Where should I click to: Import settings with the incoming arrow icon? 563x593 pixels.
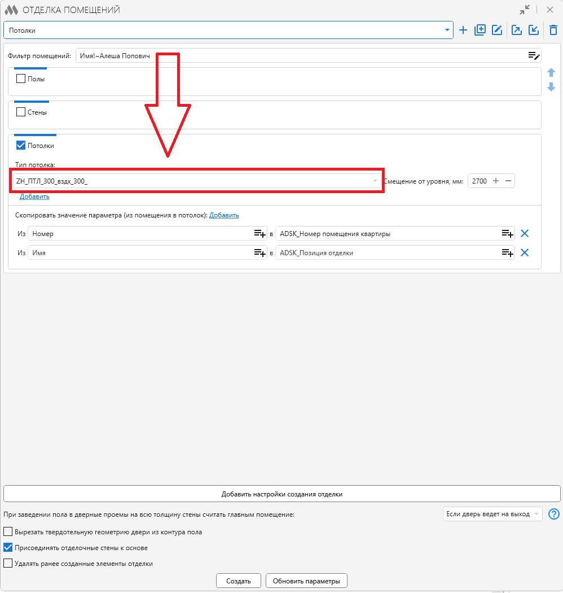534,30
